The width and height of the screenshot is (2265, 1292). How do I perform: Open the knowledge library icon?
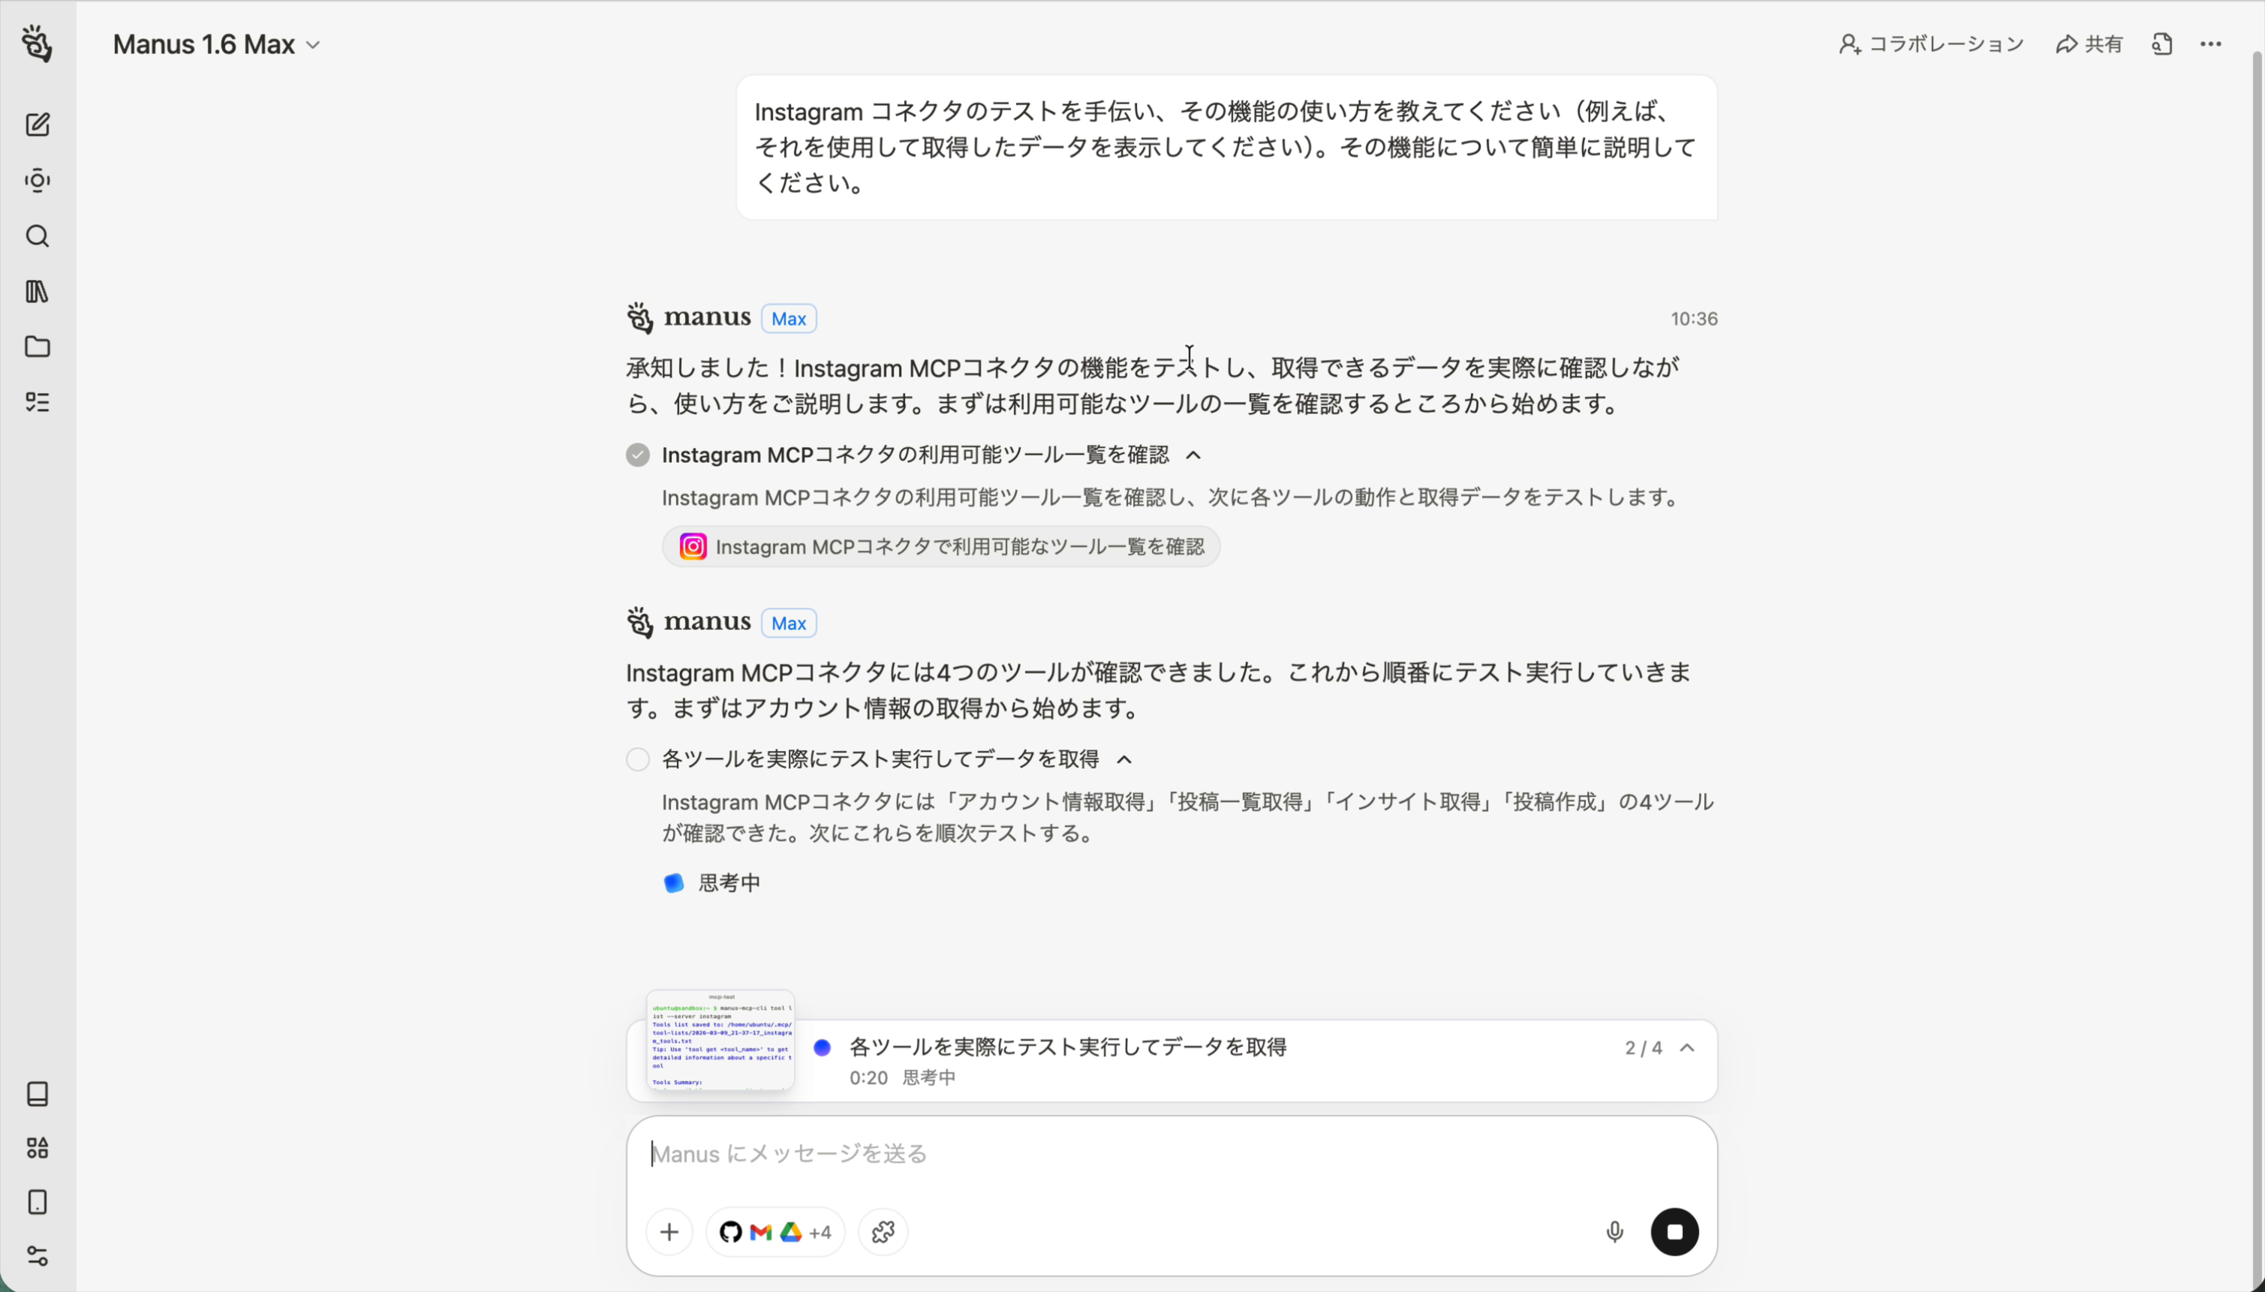38,292
